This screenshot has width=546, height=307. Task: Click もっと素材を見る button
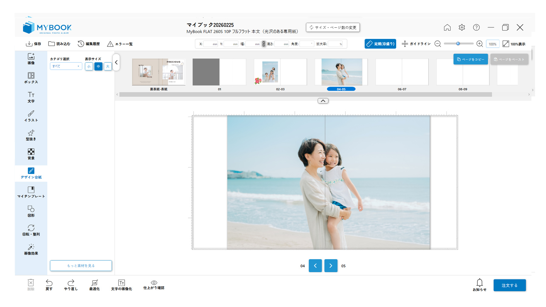[81, 265]
